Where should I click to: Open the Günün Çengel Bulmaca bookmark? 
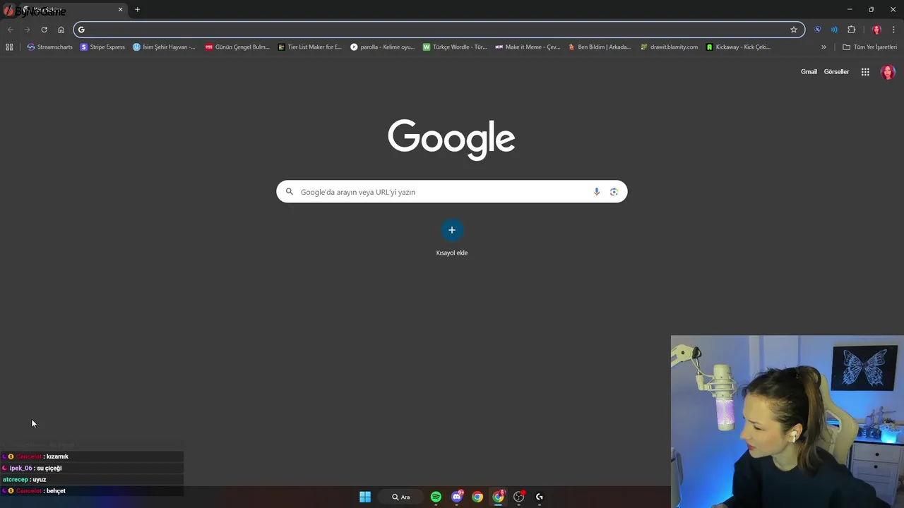[x=237, y=47]
